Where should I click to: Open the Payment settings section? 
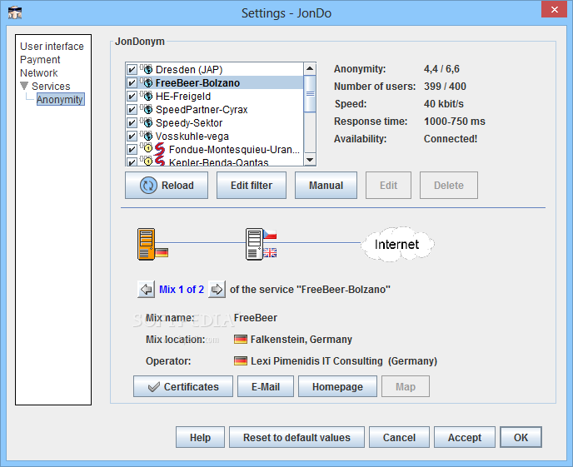pyautogui.click(x=40, y=59)
